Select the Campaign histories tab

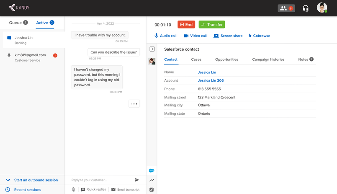(x=268, y=59)
